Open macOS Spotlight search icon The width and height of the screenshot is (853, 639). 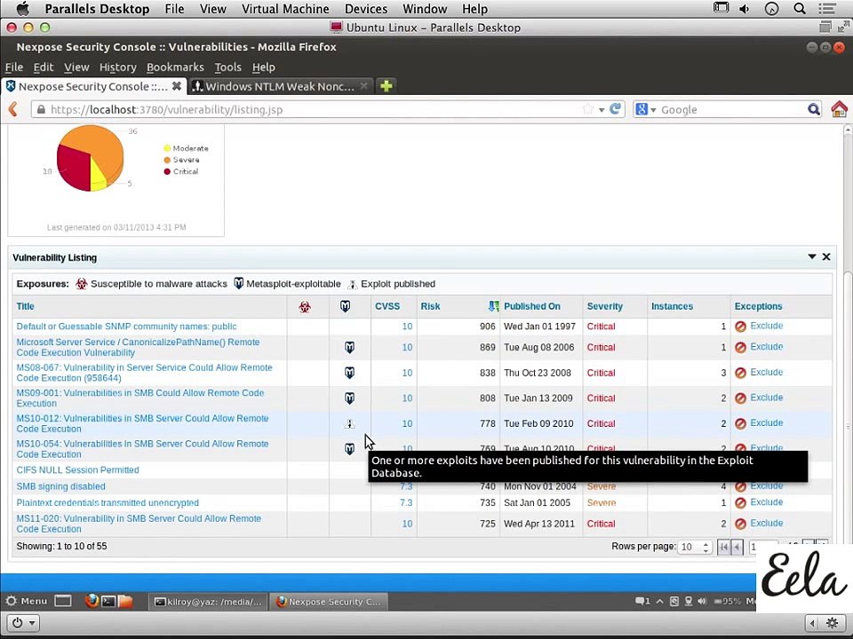click(x=800, y=9)
